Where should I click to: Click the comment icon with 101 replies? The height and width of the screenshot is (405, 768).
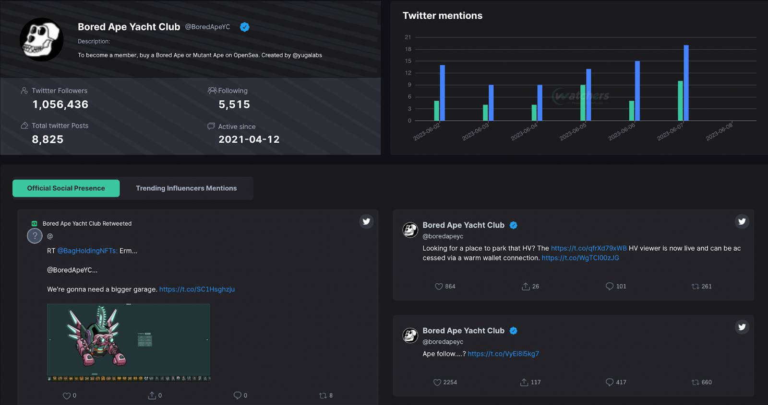tap(610, 286)
